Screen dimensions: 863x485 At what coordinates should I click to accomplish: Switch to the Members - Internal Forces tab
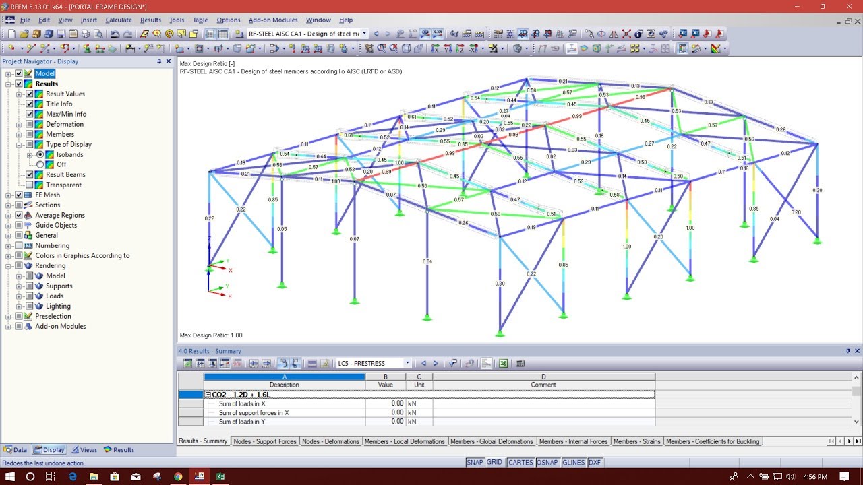point(573,441)
